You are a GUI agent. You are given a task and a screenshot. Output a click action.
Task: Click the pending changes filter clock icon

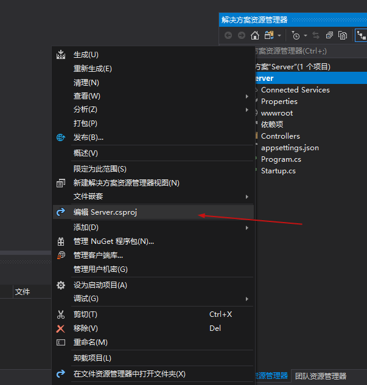tap(296, 36)
